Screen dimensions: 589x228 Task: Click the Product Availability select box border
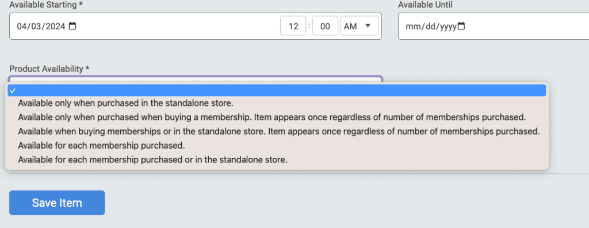tap(196, 78)
